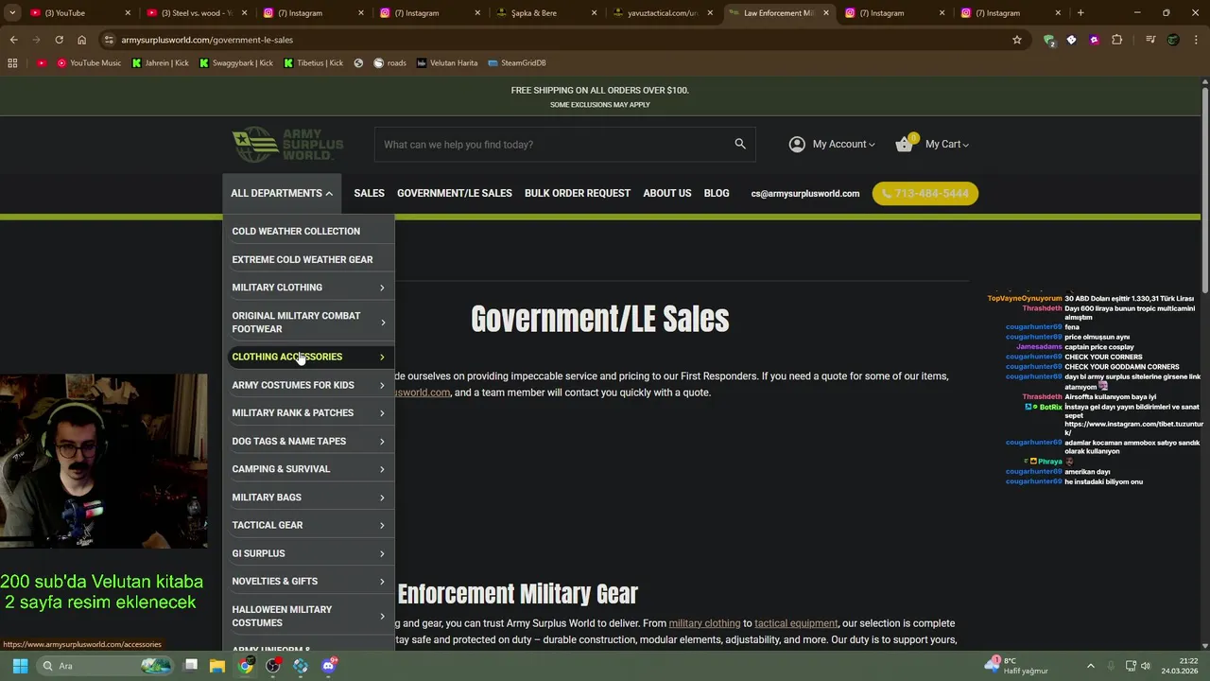1210x681 pixels.
Task: Open the tab search dropdown arrow at top left
Action: [x=12, y=13]
